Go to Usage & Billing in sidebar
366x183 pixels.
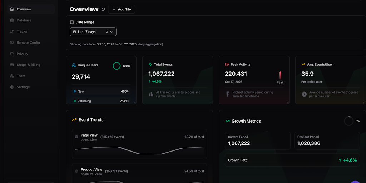[28, 65]
